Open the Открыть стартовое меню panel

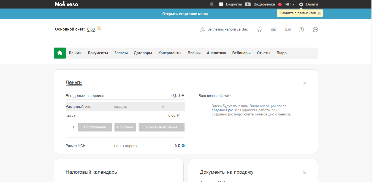185,13
